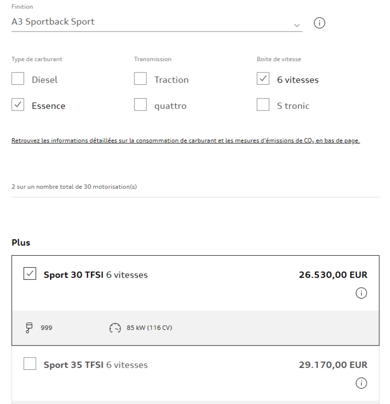Check the S tronic gearbox option

point(263,105)
